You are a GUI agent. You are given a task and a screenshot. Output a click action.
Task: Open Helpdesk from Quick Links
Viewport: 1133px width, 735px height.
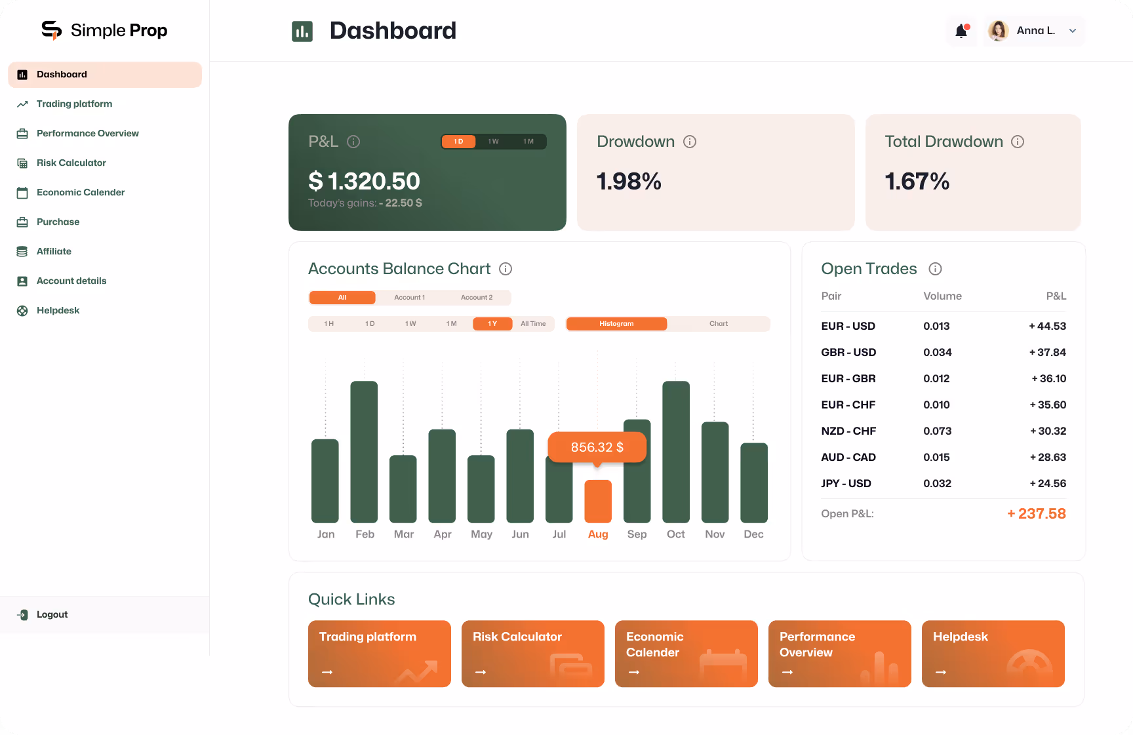point(993,654)
